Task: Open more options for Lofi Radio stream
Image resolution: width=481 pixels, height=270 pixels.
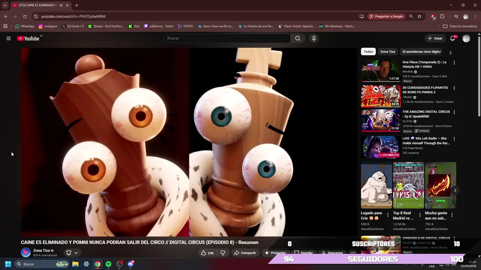Action: 454,139
